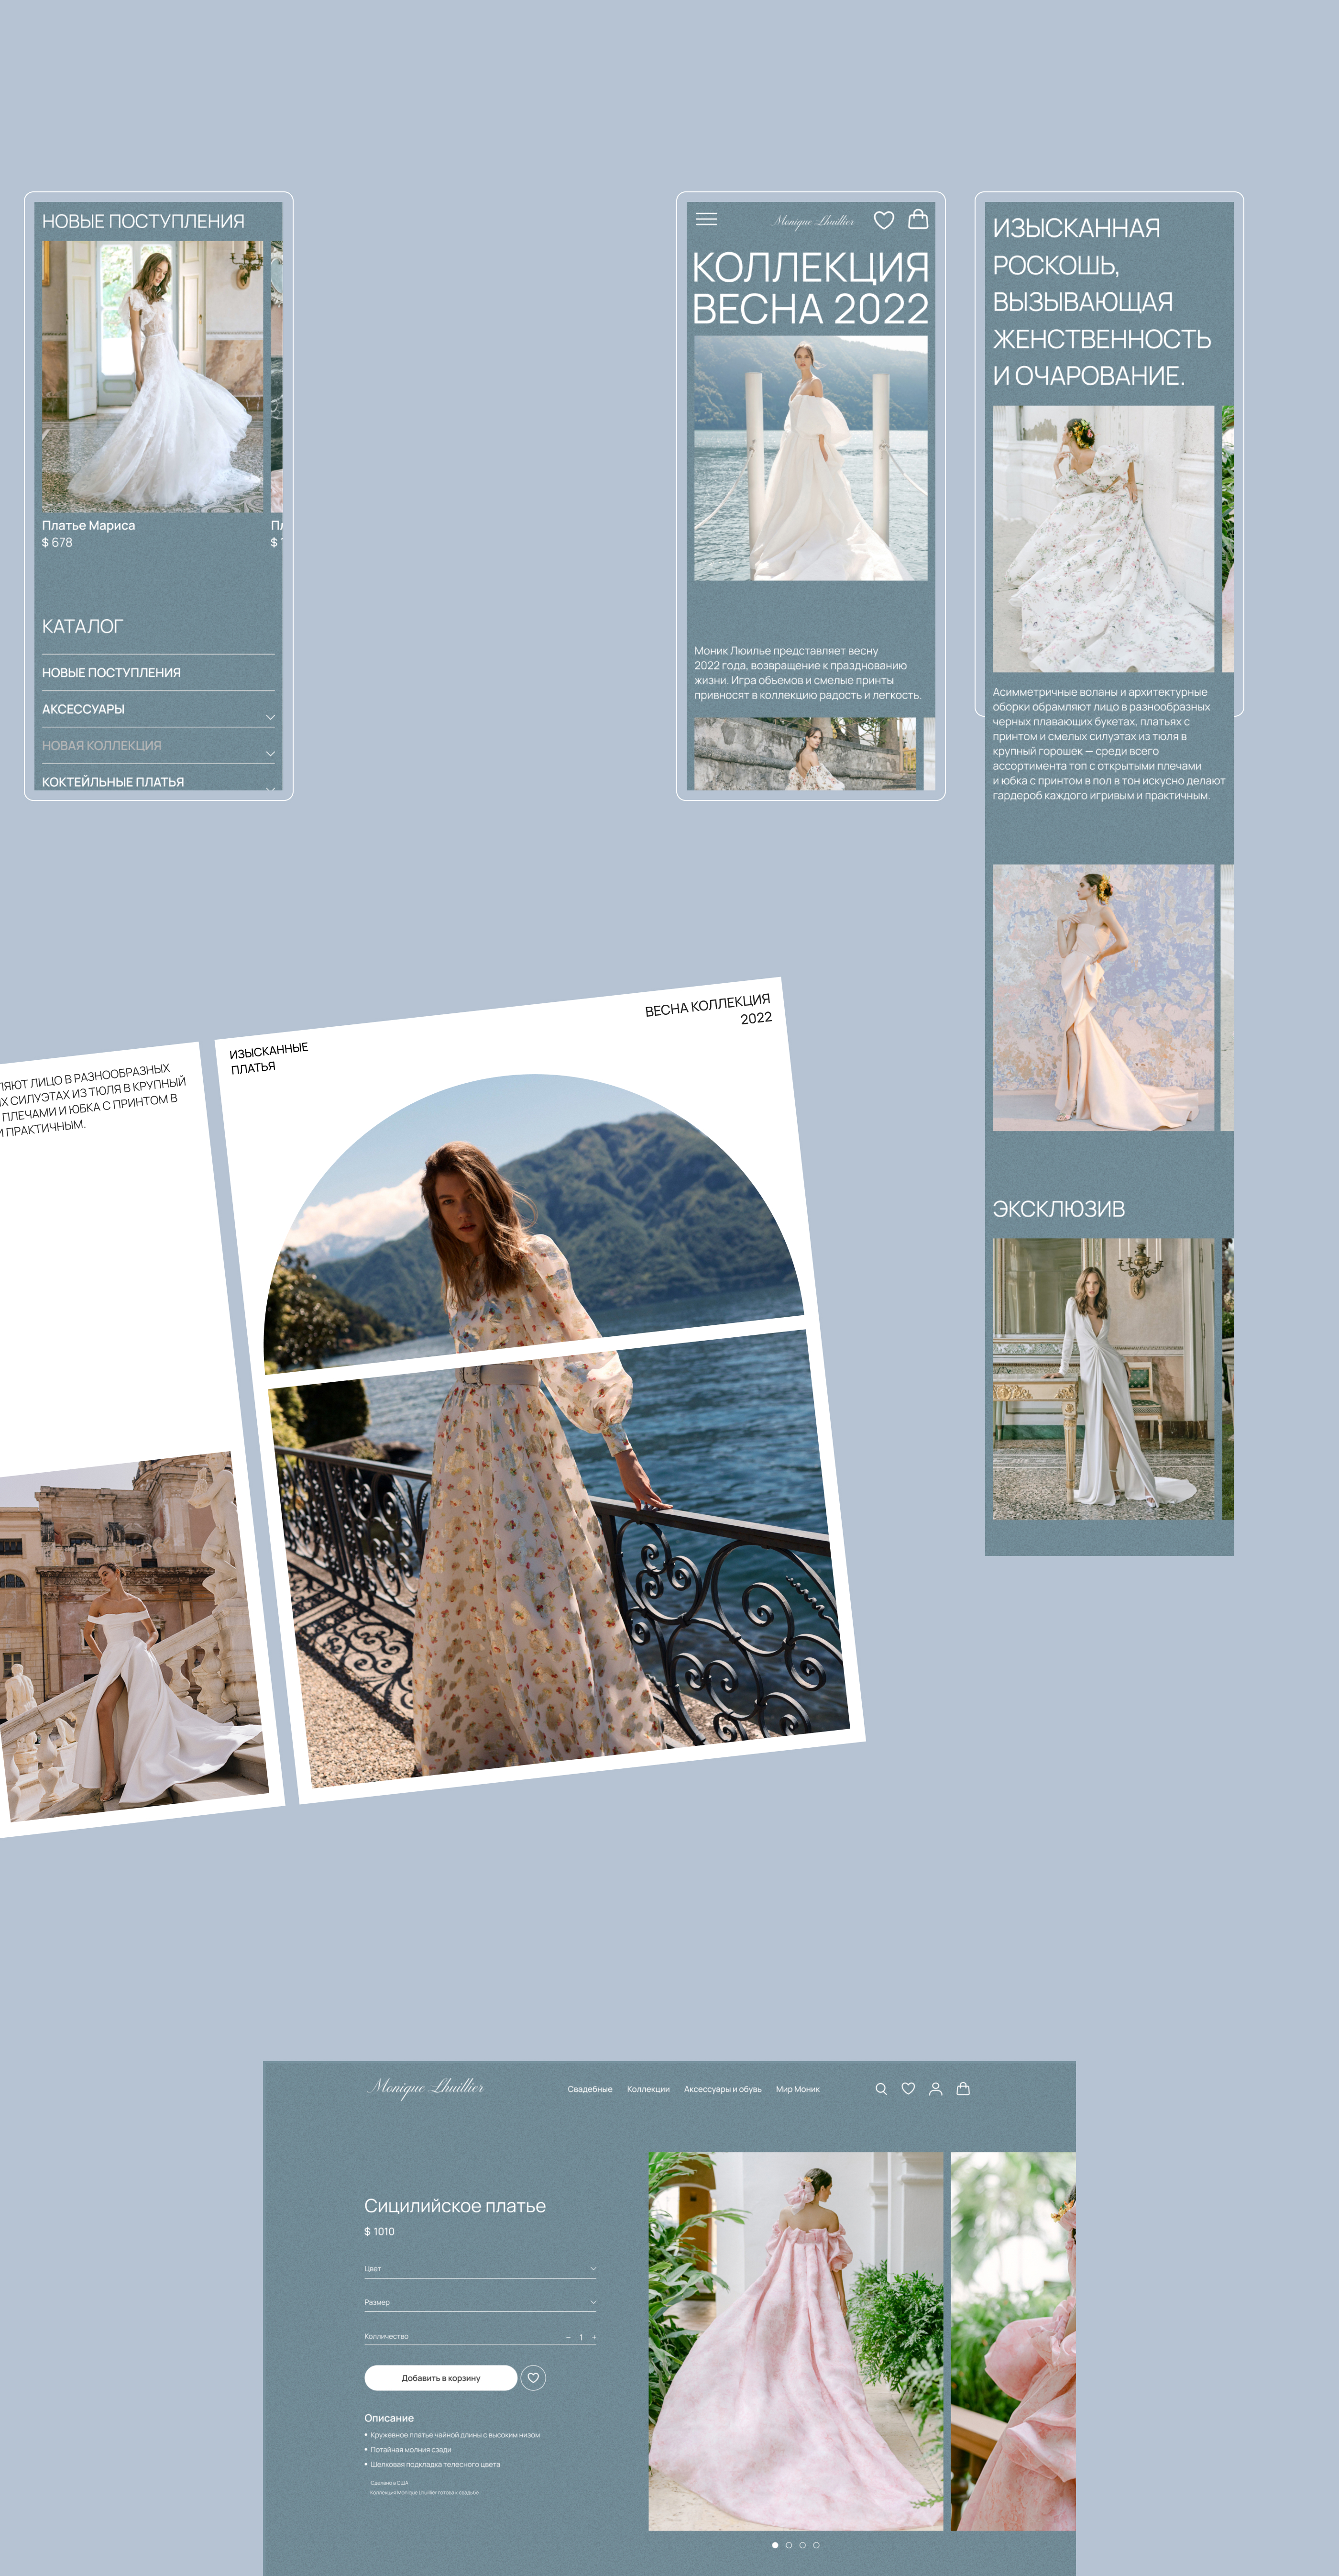Click the Платье Мариса product photo
Viewport: 1339px width, 2576px height.
[152, 376]
